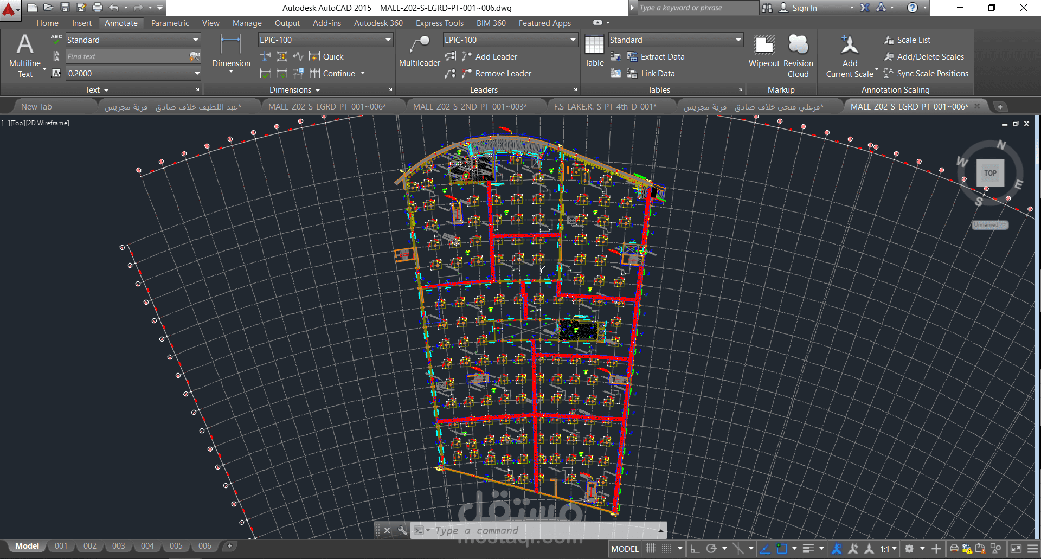Click the Link Data tool
The image size is (1041, 559).
click(651, 73)
